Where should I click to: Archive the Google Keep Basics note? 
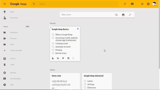[68, 58]
